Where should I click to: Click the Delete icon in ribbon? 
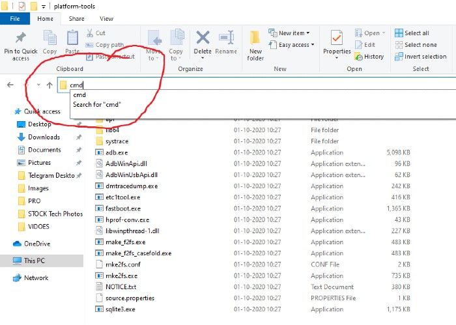[203, 39]
